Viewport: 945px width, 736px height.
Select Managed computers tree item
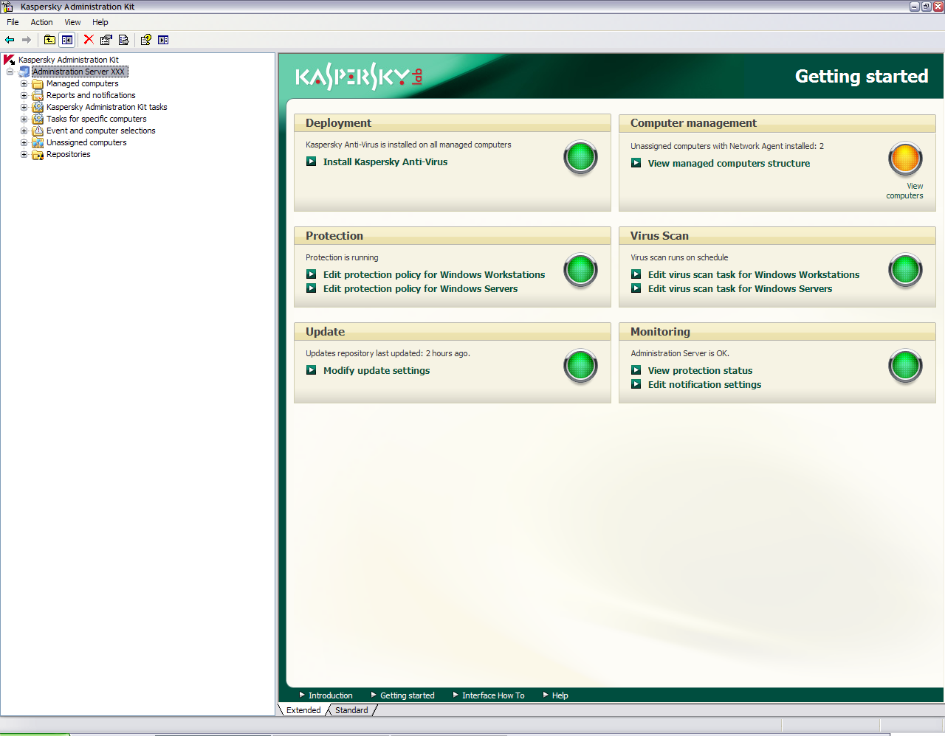[82, 83]
